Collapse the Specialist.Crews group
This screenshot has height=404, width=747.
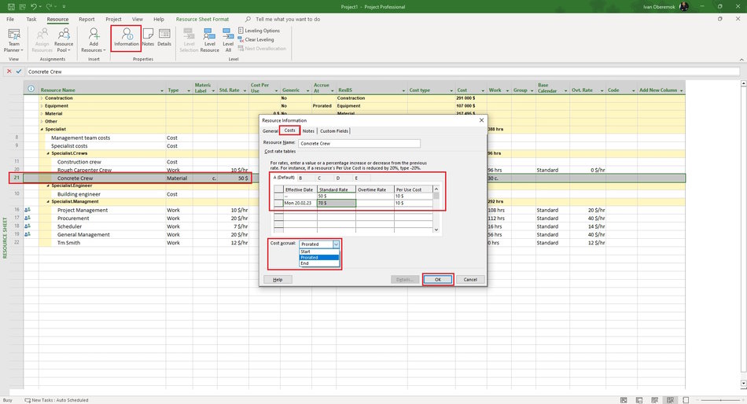pos(48,153)
